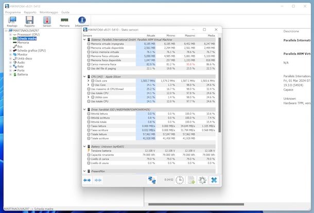Viewport: 314px width, 213px height.
Task: Collapse the MARTINAOLIVA297 root tree node
Action: point(6,31)
